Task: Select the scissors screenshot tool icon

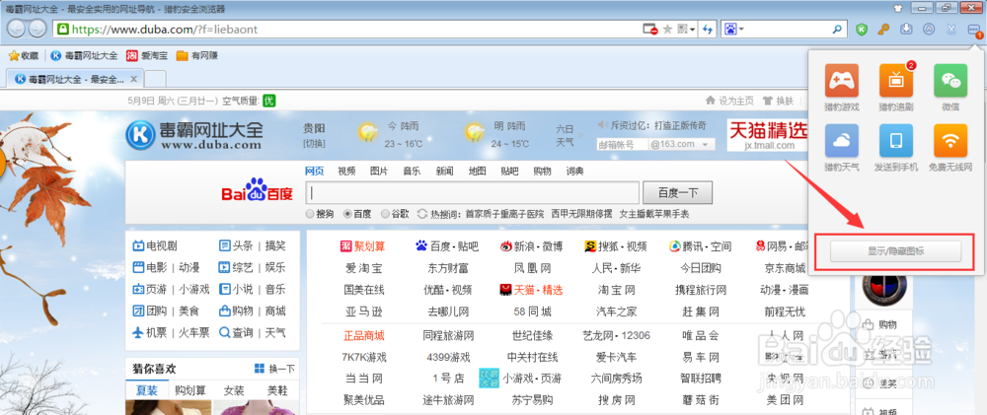Action: click(951, 29)
